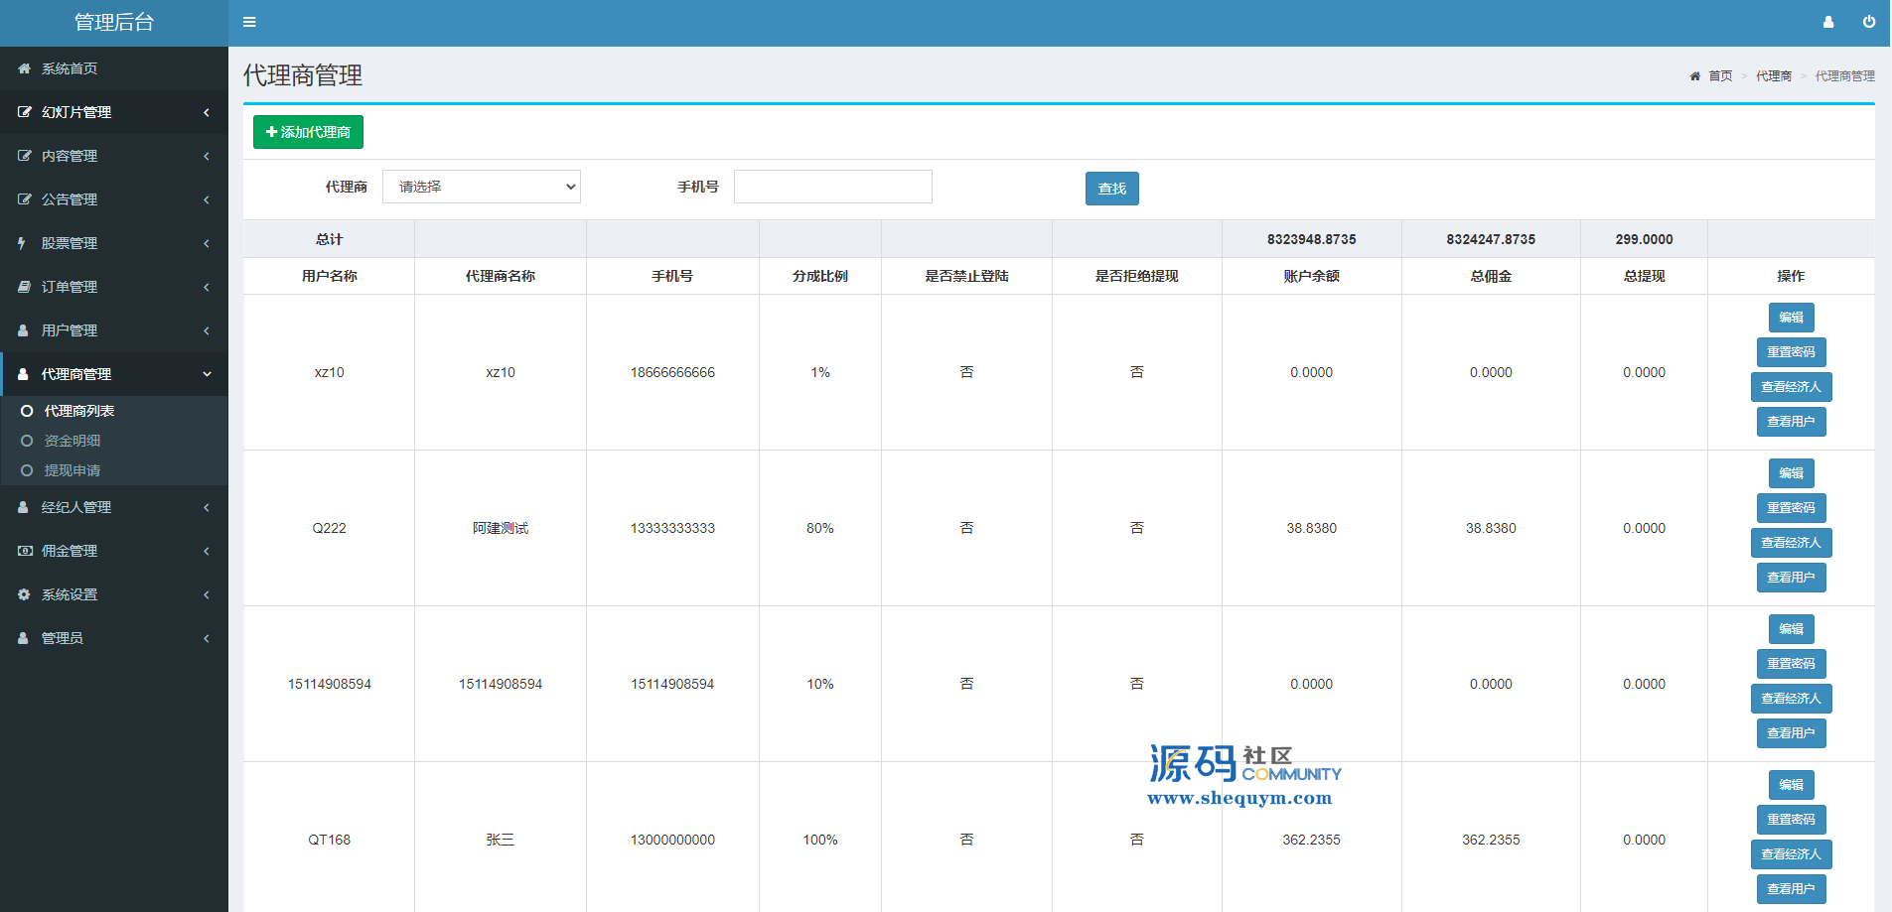This screenshot has height=912, width=1892.
Task: Click 重置密码 for 15114908594 row
Action: click(x=1792, y=664)
